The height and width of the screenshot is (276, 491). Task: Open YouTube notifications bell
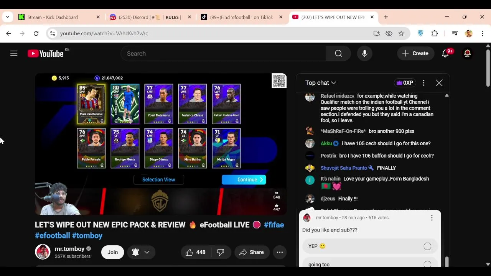445,54
